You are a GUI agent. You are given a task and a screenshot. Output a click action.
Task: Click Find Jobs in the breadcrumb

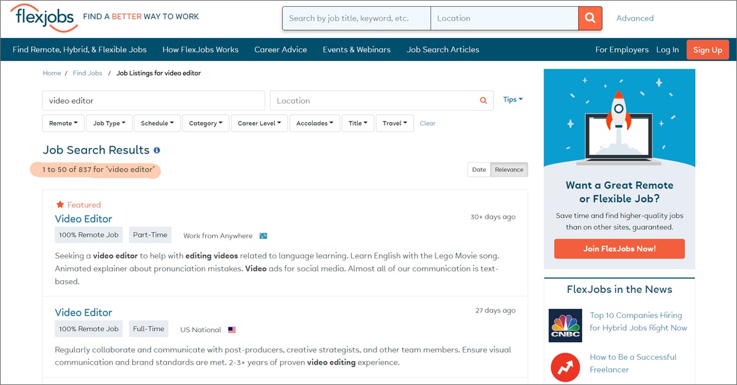pyautogui.click(x=87, y=73)
